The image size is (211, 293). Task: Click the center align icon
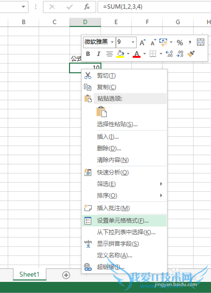(110, 54)
